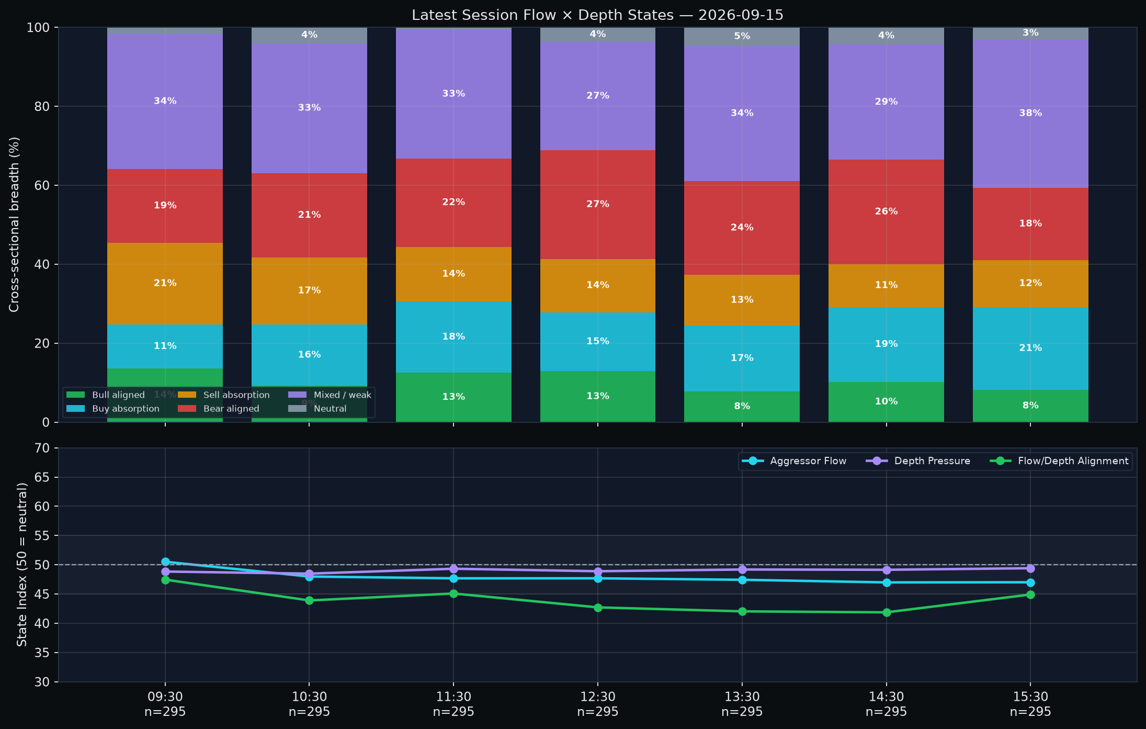Click the green Flow/Depth Alignment data point at 10:30
Image resolution: width=1146 pixels, height=729 pixels.
309,600
